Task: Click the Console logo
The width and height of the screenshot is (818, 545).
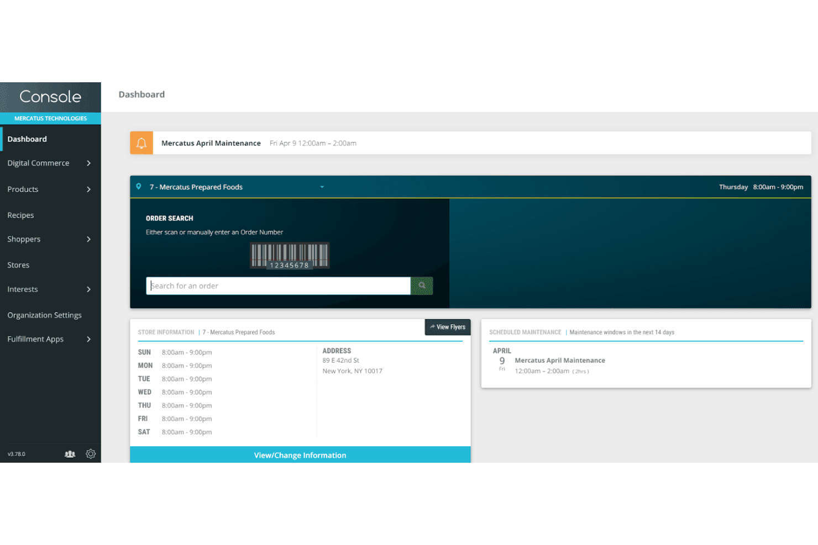Action: (x=50, y=97)
